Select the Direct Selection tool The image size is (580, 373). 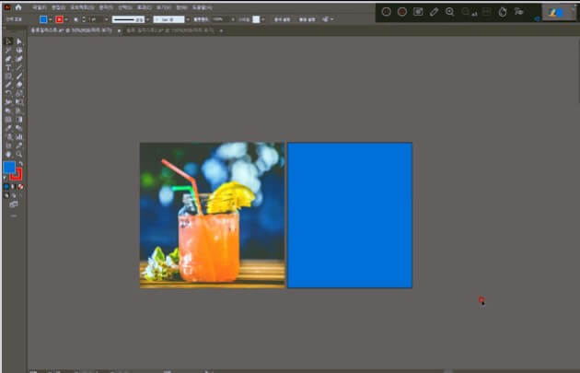click(x=19, y=41)
